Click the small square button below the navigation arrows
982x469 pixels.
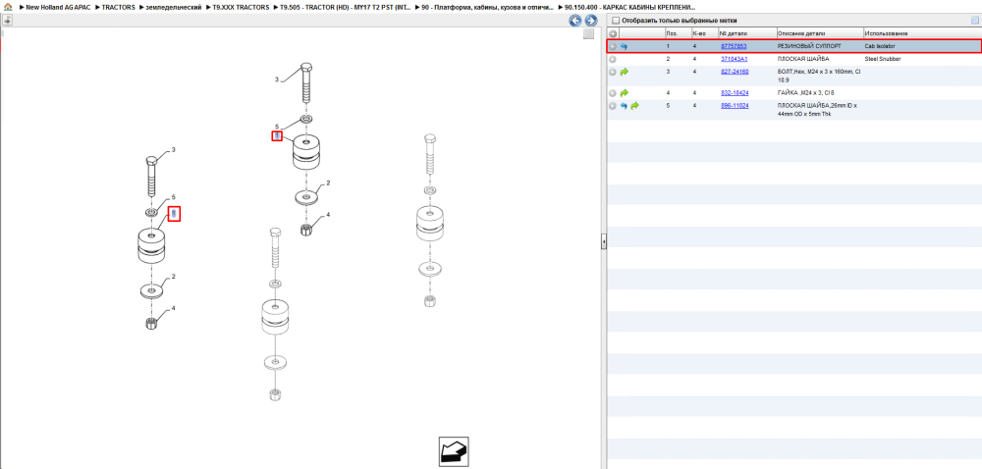tap(588, 34)
